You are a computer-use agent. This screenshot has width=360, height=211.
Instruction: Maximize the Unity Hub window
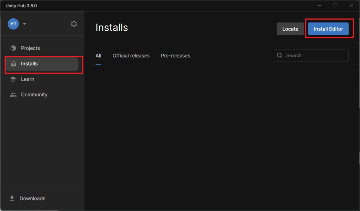pos(335,5)
